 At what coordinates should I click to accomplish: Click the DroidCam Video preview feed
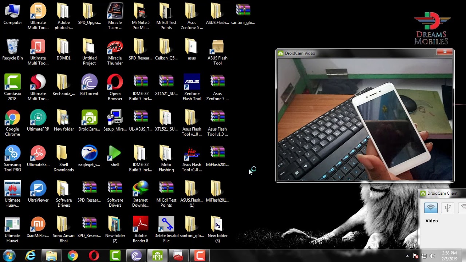point(365,119)
